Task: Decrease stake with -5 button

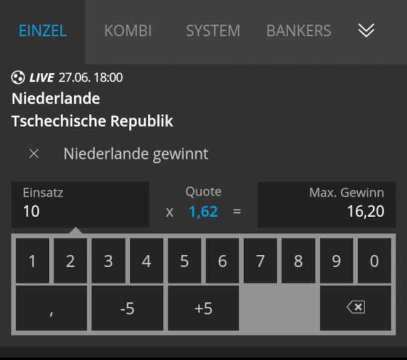Action: pos(127,308)
